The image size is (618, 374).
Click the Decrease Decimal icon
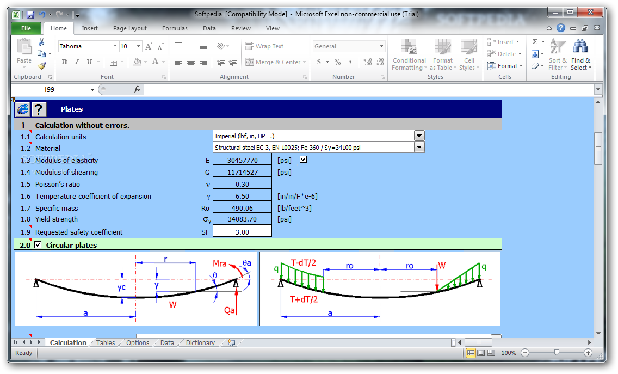click(380, 62)
